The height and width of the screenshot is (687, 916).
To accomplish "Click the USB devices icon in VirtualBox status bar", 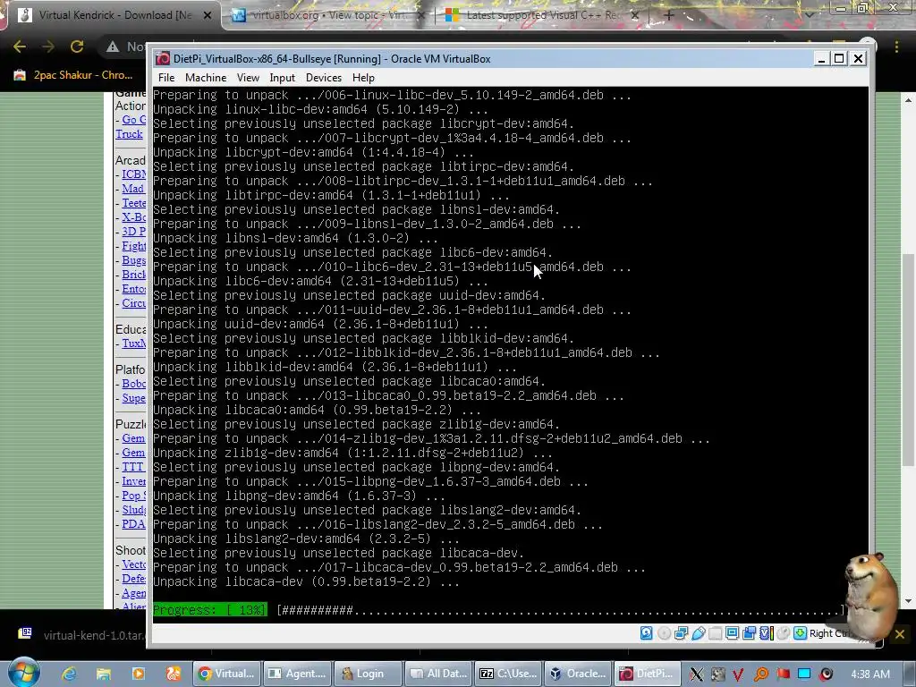I will [x=698, y=633].
